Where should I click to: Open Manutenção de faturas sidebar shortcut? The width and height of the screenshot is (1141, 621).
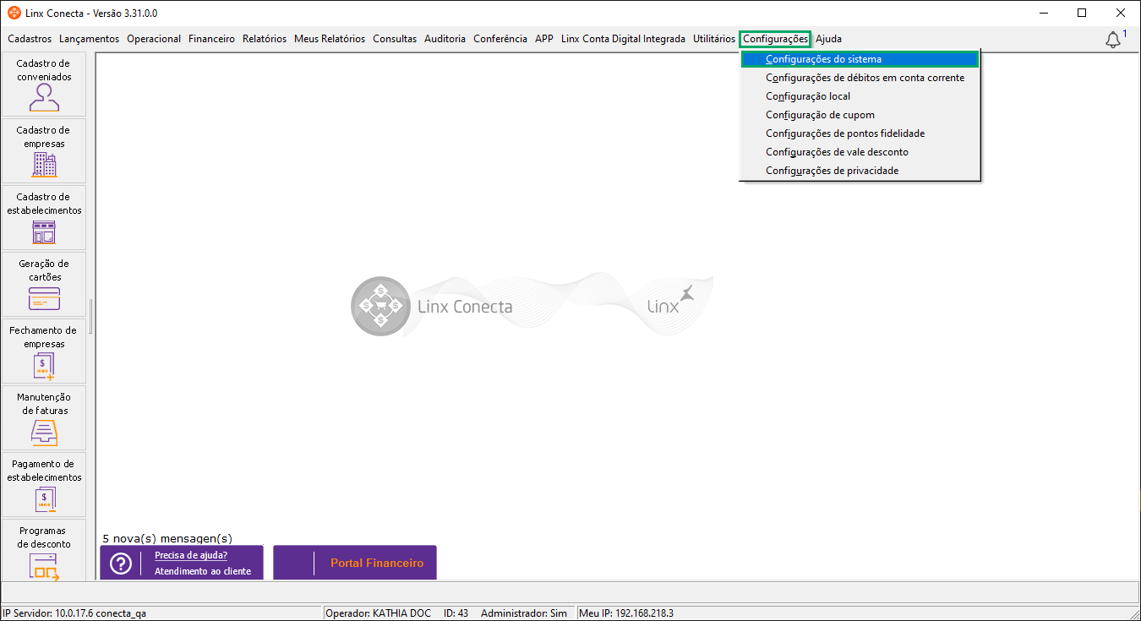44,418
